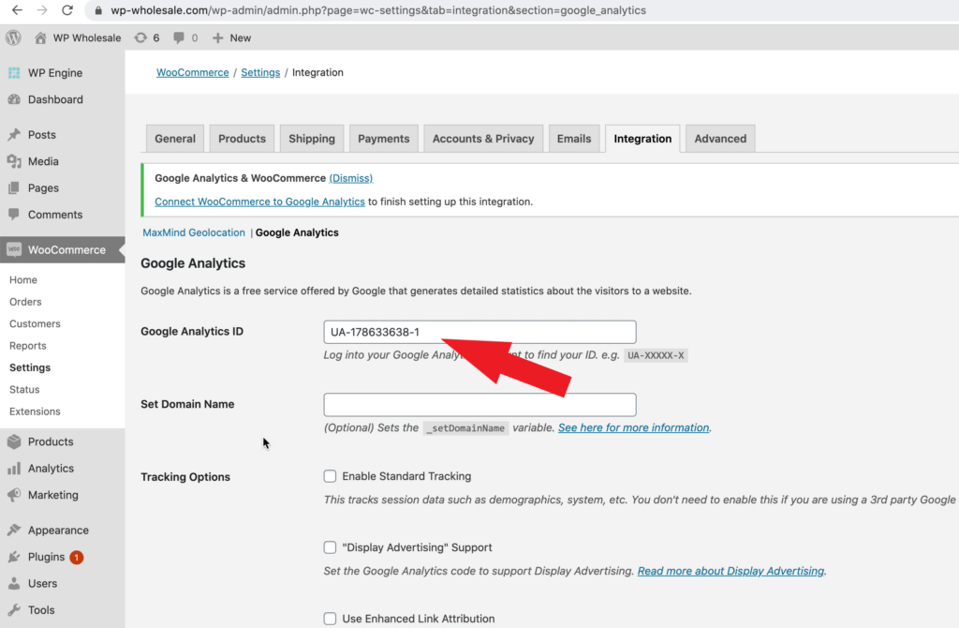The width and height of the screenshot is (959, 628).
Task: Go back using the browser back arrow
Action: (17, 9)
